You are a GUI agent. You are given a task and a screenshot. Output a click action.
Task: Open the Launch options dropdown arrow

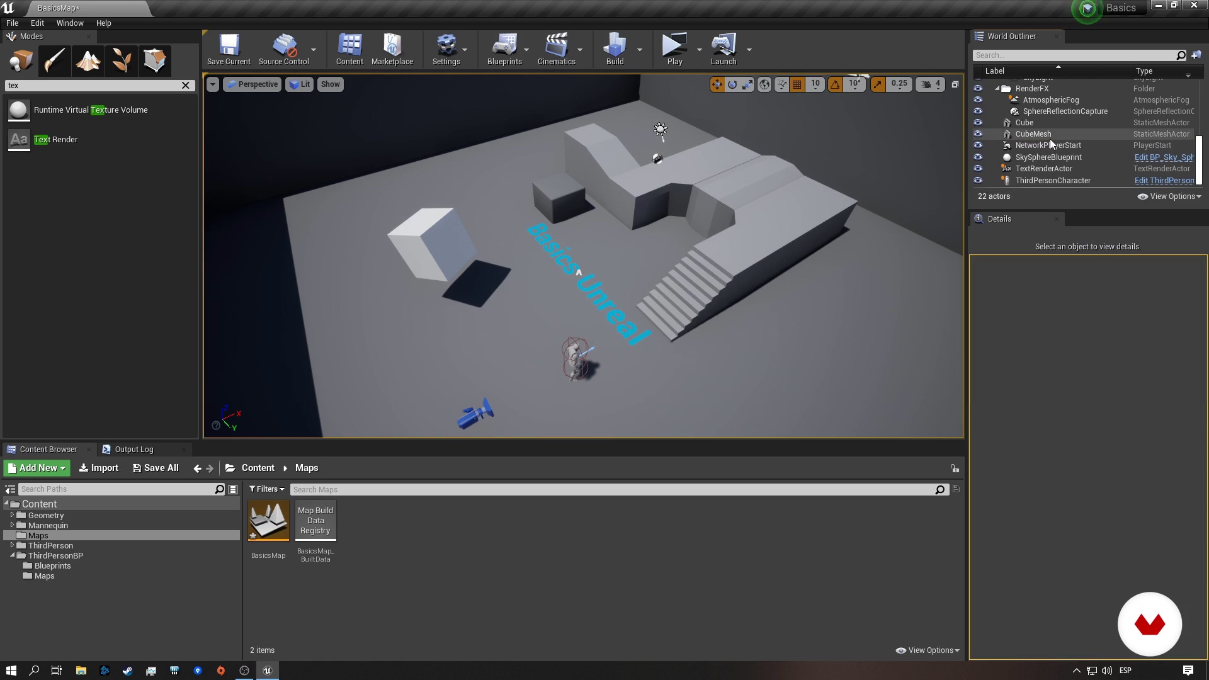pos(749,50)
